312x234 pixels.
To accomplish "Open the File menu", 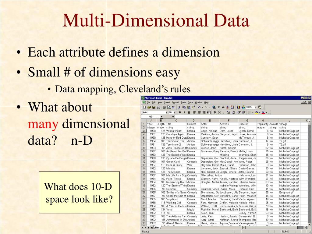I will coord(148,102).
